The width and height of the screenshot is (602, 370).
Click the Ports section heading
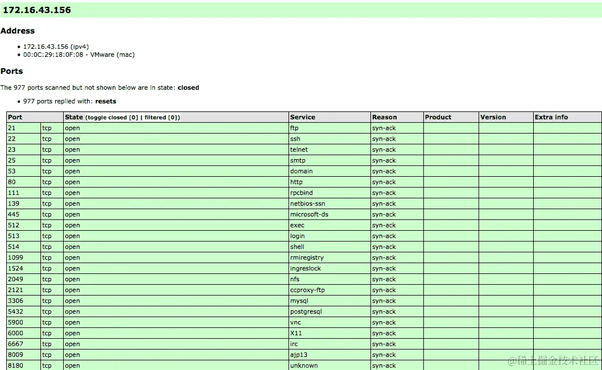11,71
